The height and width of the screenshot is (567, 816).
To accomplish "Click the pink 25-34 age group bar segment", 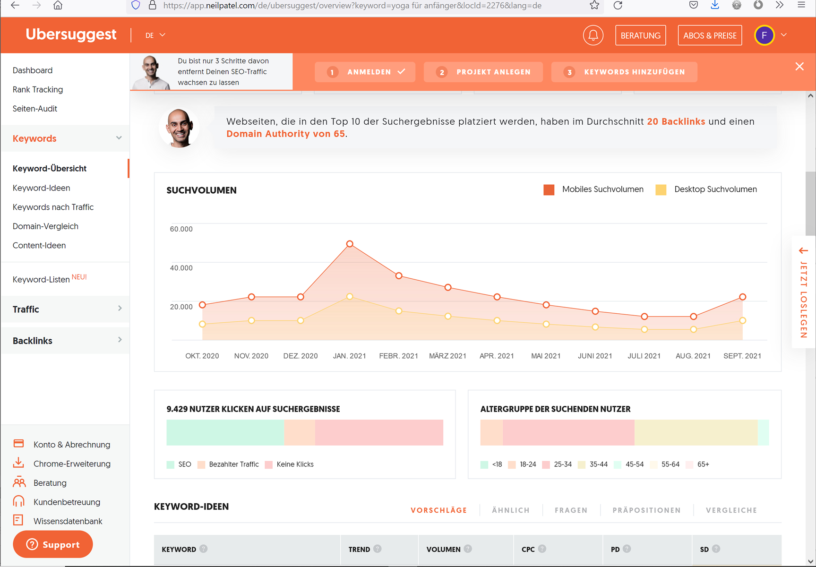I will [568, 432].
